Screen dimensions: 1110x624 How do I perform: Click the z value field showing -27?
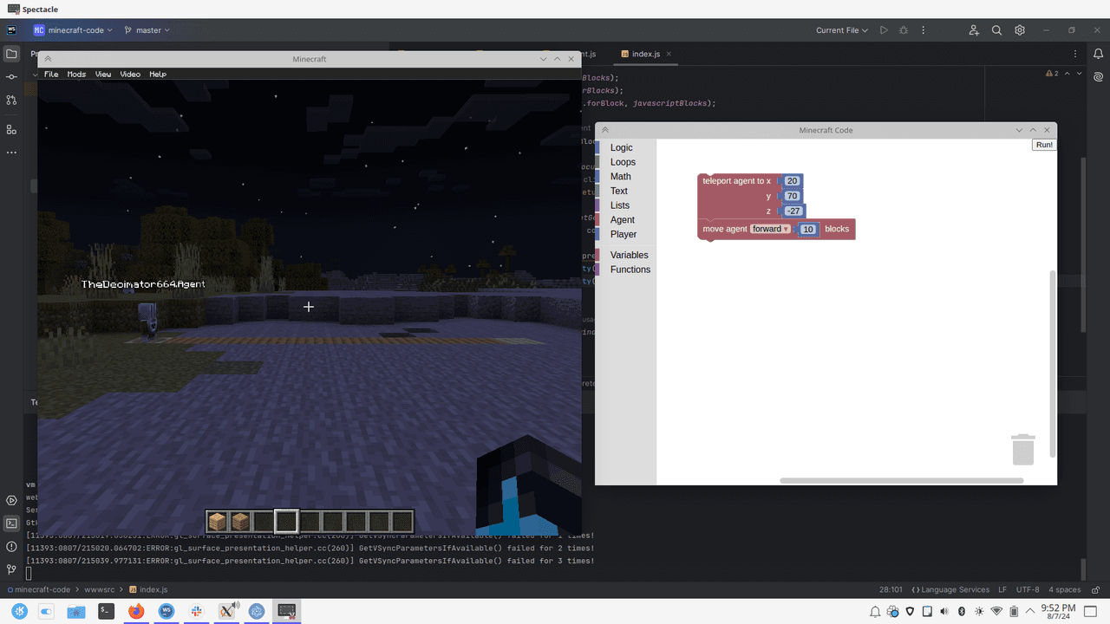click(x=793, y=211)
